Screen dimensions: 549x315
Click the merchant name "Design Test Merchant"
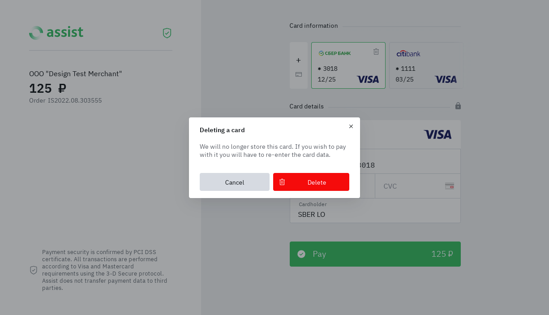(x=76, y=73)
